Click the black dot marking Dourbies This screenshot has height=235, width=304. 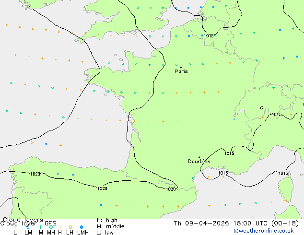199,157
